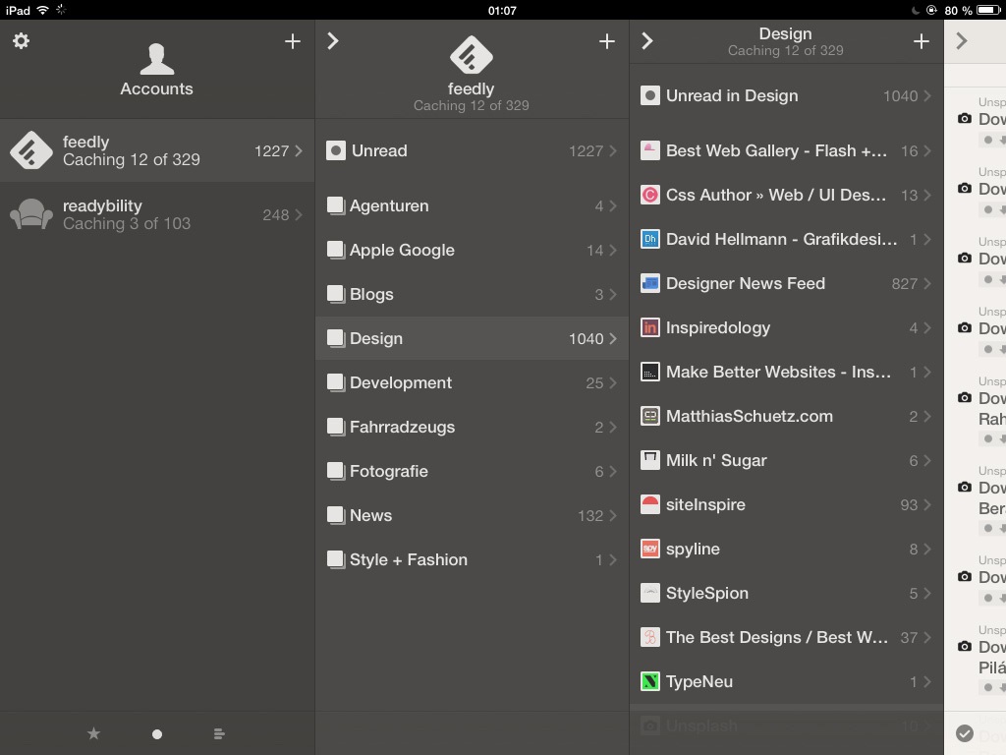
Task: Tap the TypeNeu favicon
Action: click(650, 681)
